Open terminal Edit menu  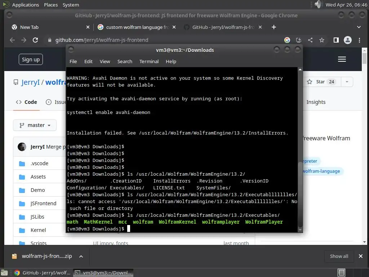pos(88,61)
